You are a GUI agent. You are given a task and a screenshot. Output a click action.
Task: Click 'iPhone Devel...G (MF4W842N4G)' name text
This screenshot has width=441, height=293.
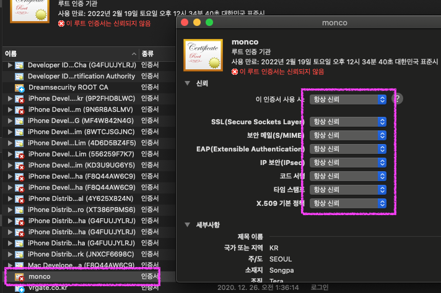(x=81, y=121)
